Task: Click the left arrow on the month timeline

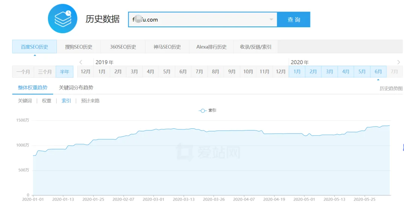Action: point(81,62)
